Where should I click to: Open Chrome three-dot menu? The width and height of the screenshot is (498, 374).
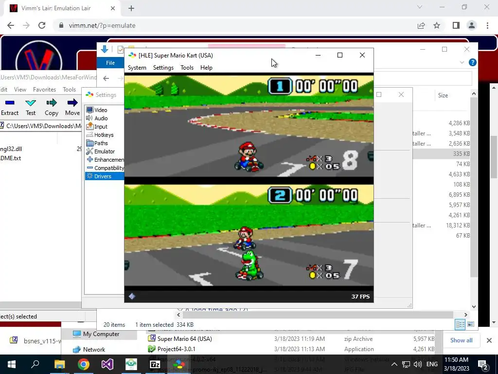pos(487,25)
